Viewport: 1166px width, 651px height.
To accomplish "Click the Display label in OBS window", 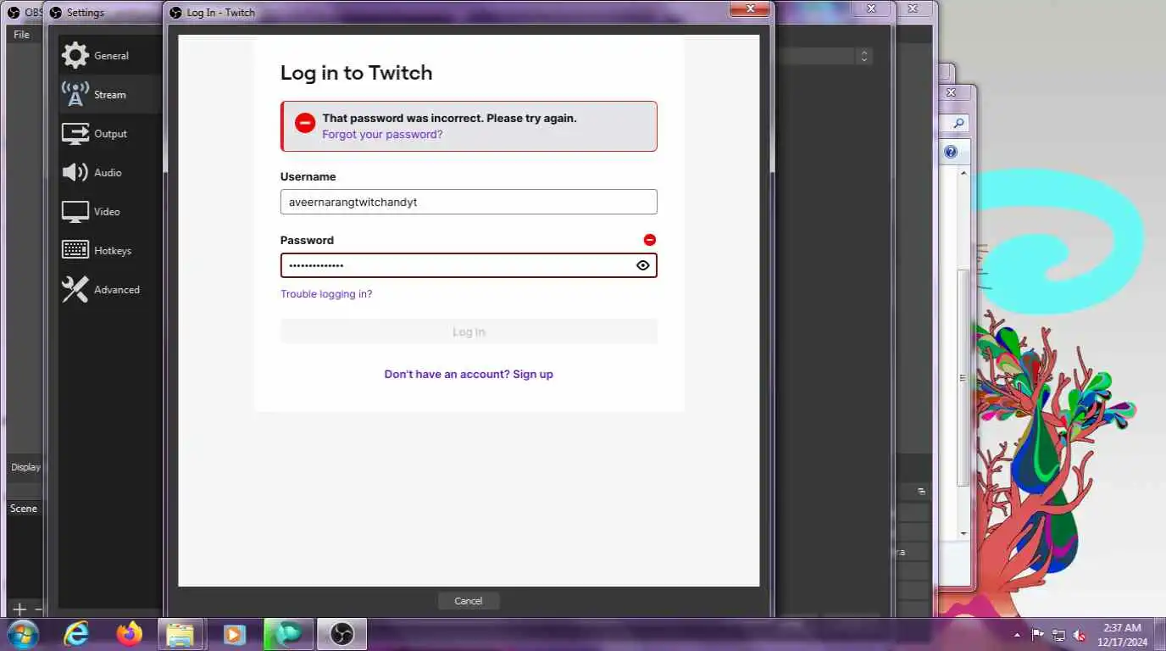I will click(25, 467).
